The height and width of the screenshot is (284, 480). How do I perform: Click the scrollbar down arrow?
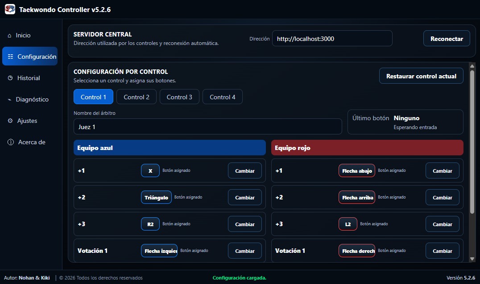(472, 259)
